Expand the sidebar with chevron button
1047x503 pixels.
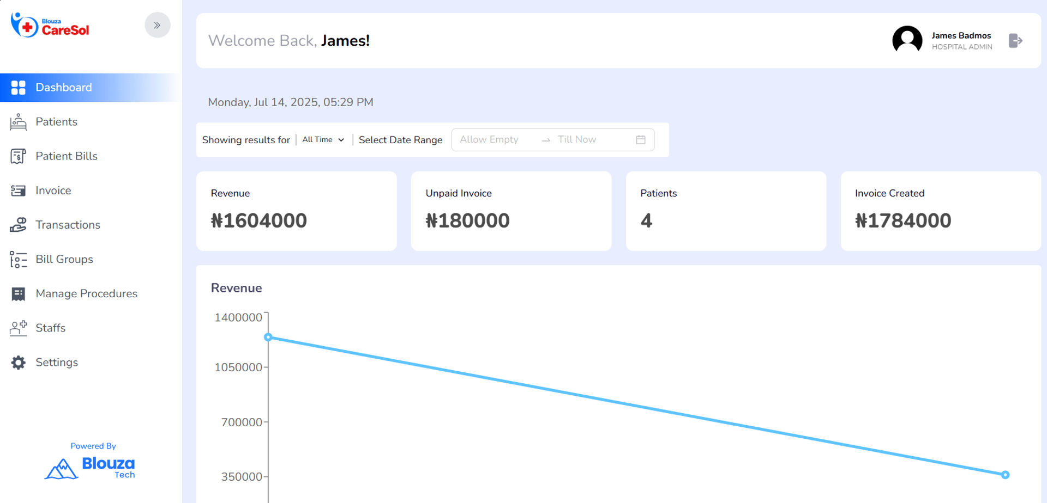[157, 25]
